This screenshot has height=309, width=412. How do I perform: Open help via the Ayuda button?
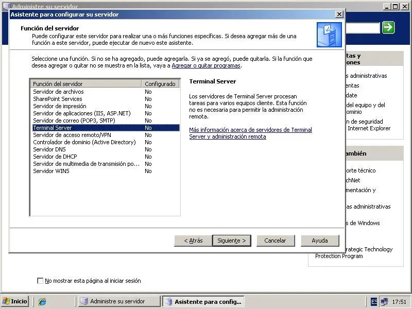tap(320, 241)
